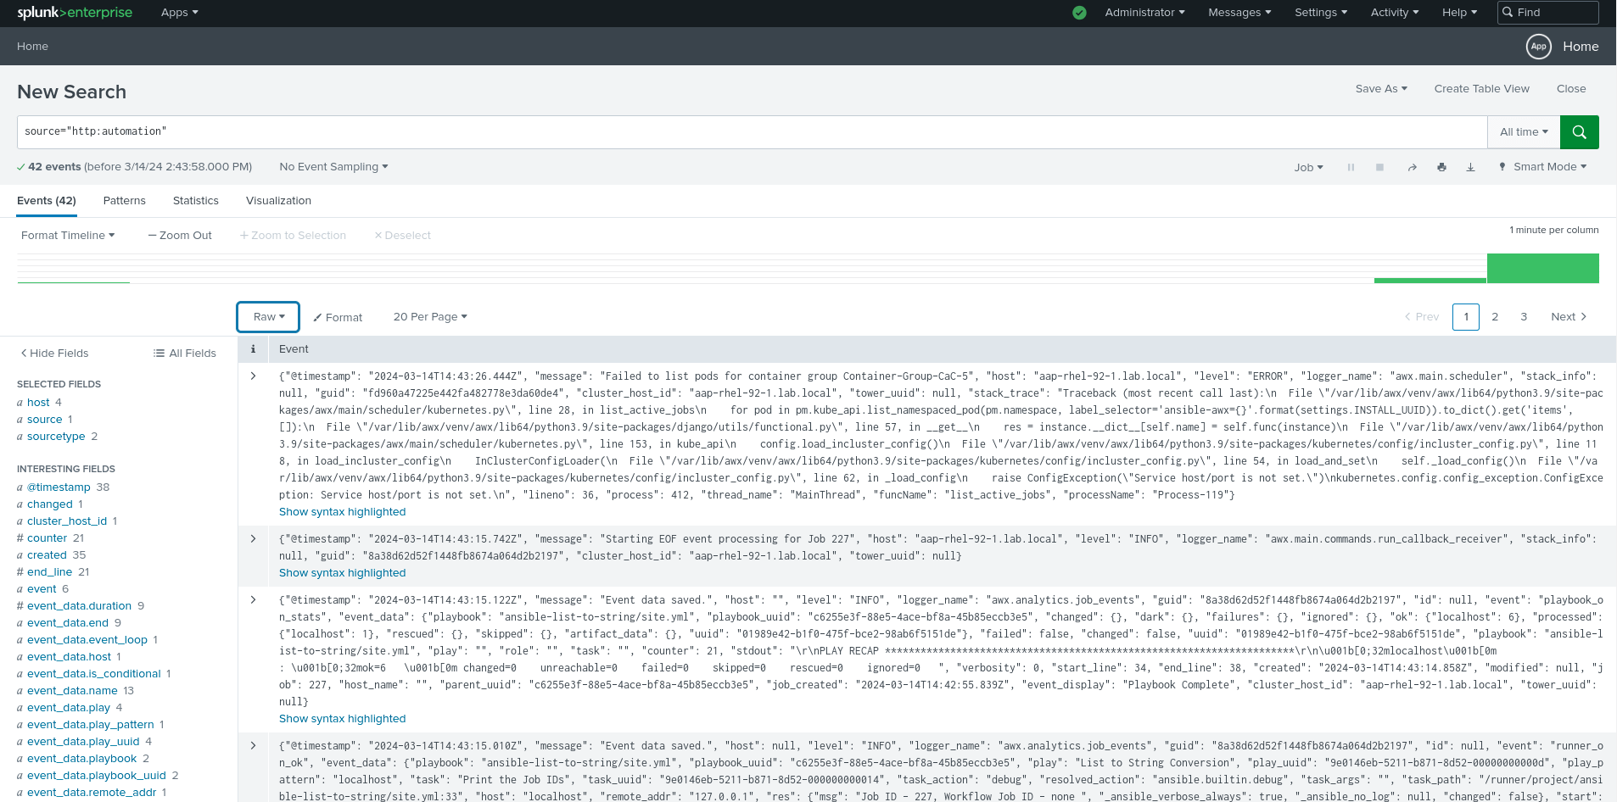Click Show syntax highlighted on first event
Viewport: 1617px width, 802px height.
[x=342, y=511]
